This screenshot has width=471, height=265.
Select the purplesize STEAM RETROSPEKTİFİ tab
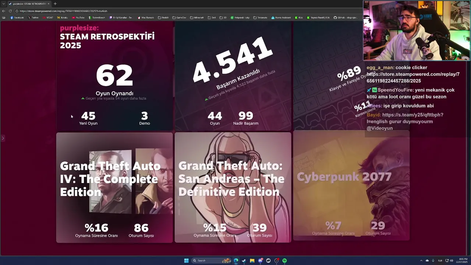pyautogui.click(x=29, y=4)
